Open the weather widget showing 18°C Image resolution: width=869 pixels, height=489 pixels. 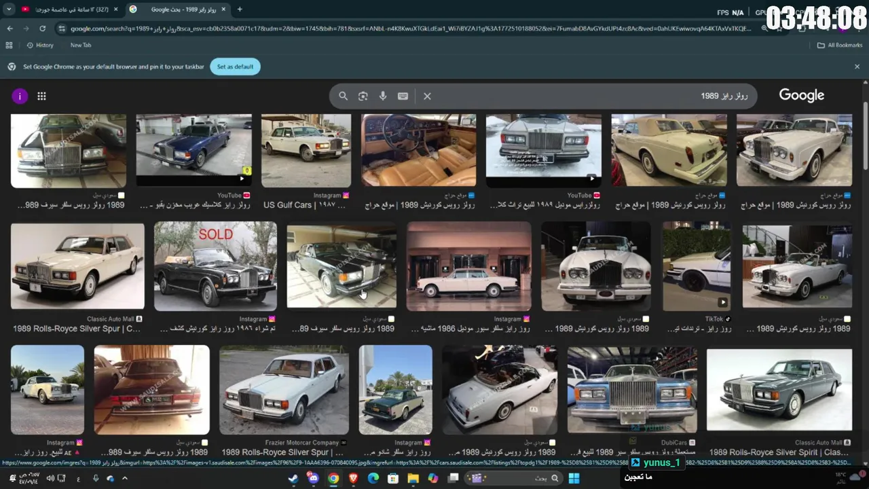[849, 478]
